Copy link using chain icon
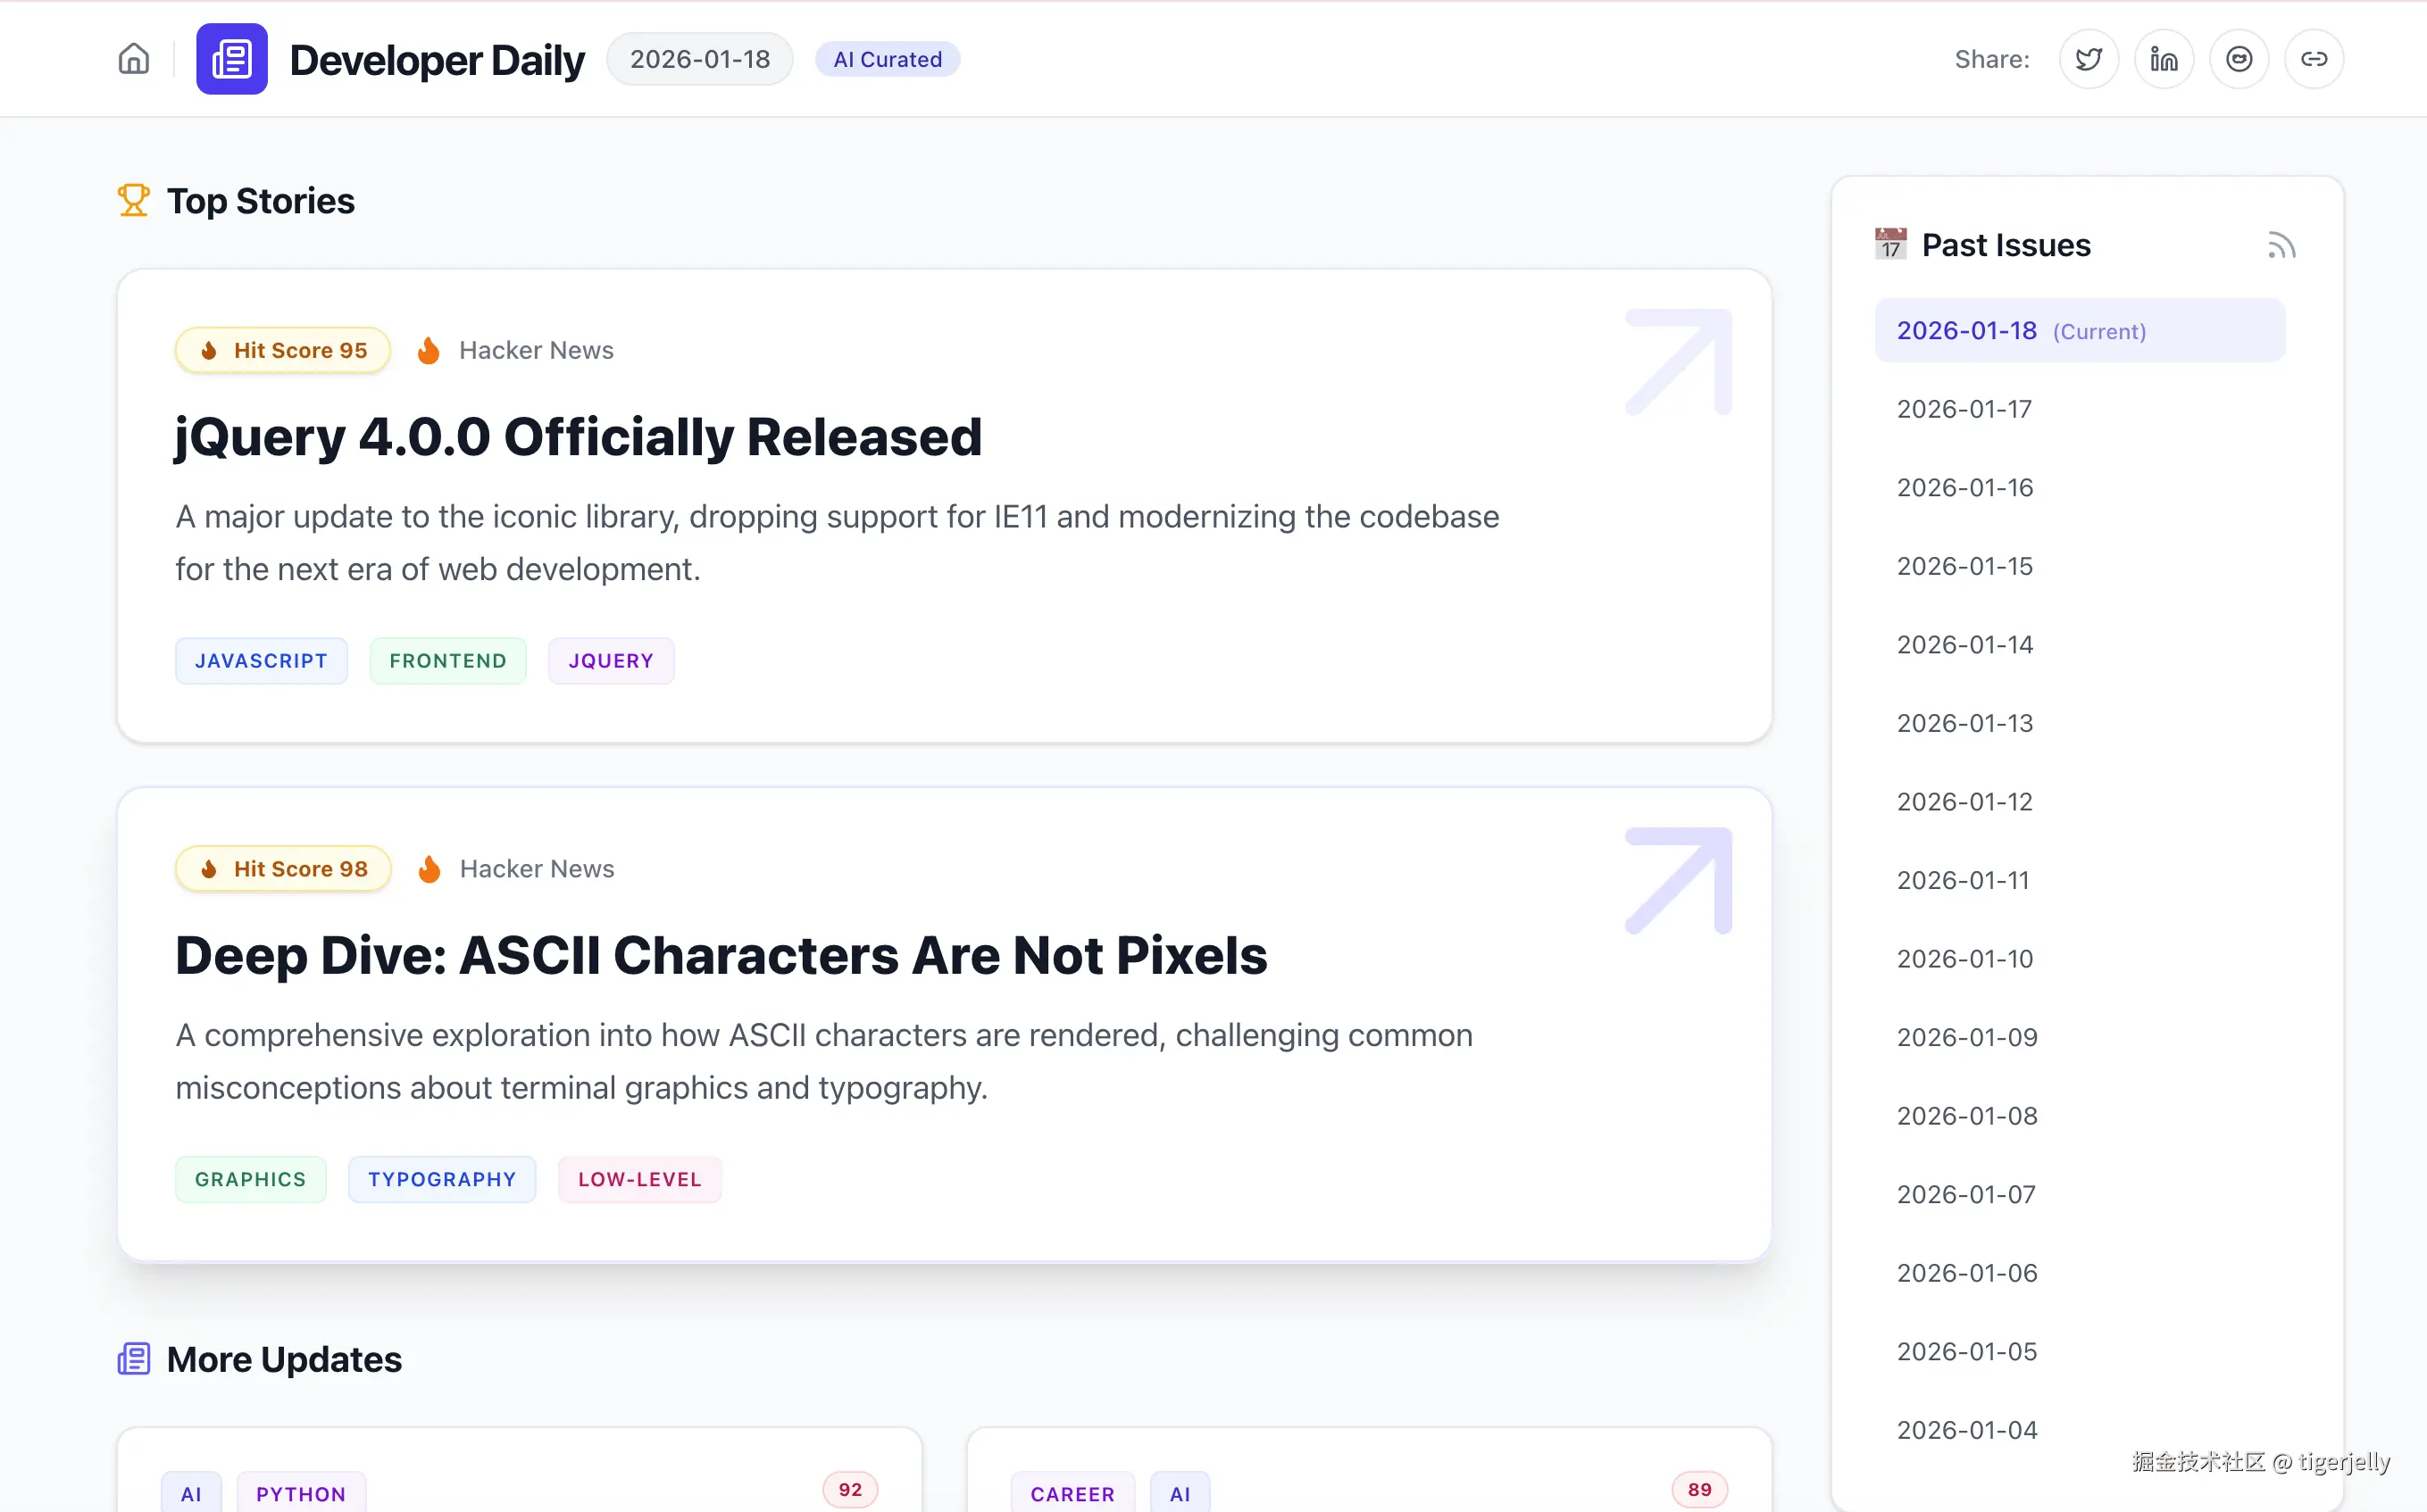2427x1512 pixels. pos(2314,59)
